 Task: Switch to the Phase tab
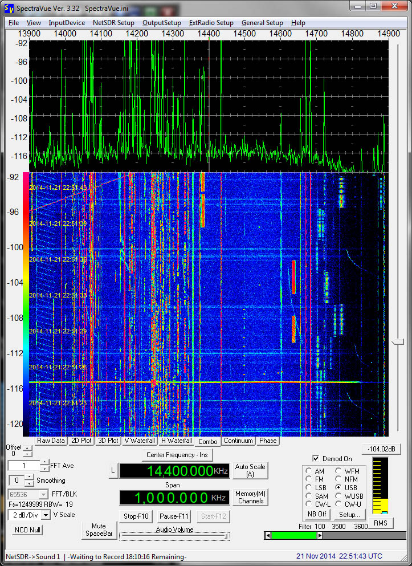(x=268, y=441)
